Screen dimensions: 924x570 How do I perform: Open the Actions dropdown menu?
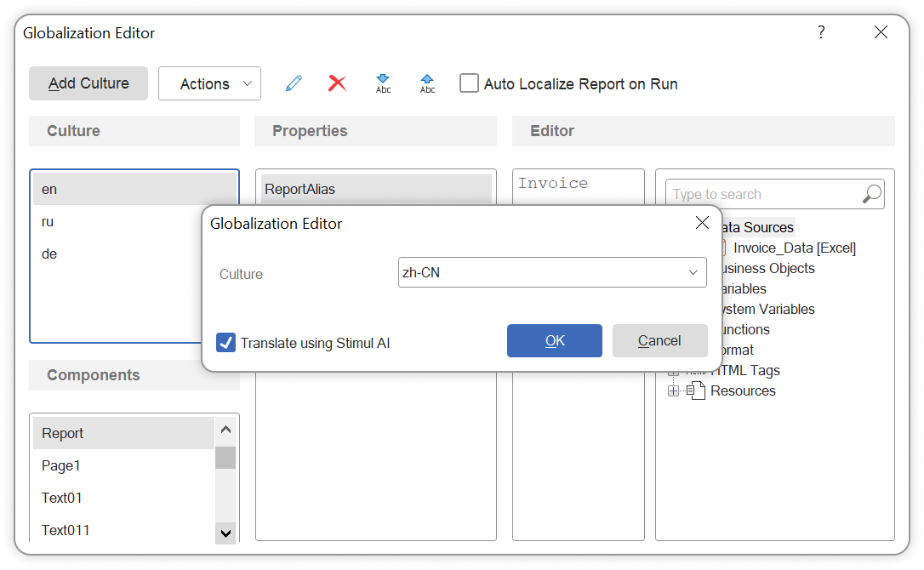tap(209, 83)
